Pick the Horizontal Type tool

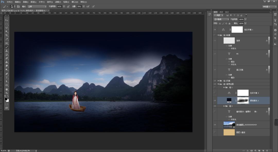[x=7, y=78]
